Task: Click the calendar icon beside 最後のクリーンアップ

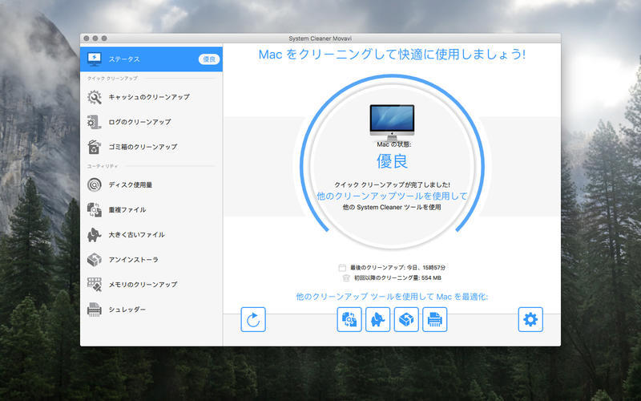Action: [x=342, y=268]
